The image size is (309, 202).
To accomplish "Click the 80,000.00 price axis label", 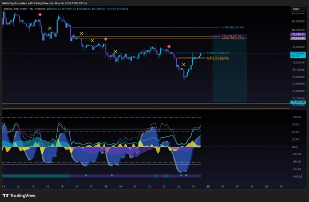I will coord(298,30).
